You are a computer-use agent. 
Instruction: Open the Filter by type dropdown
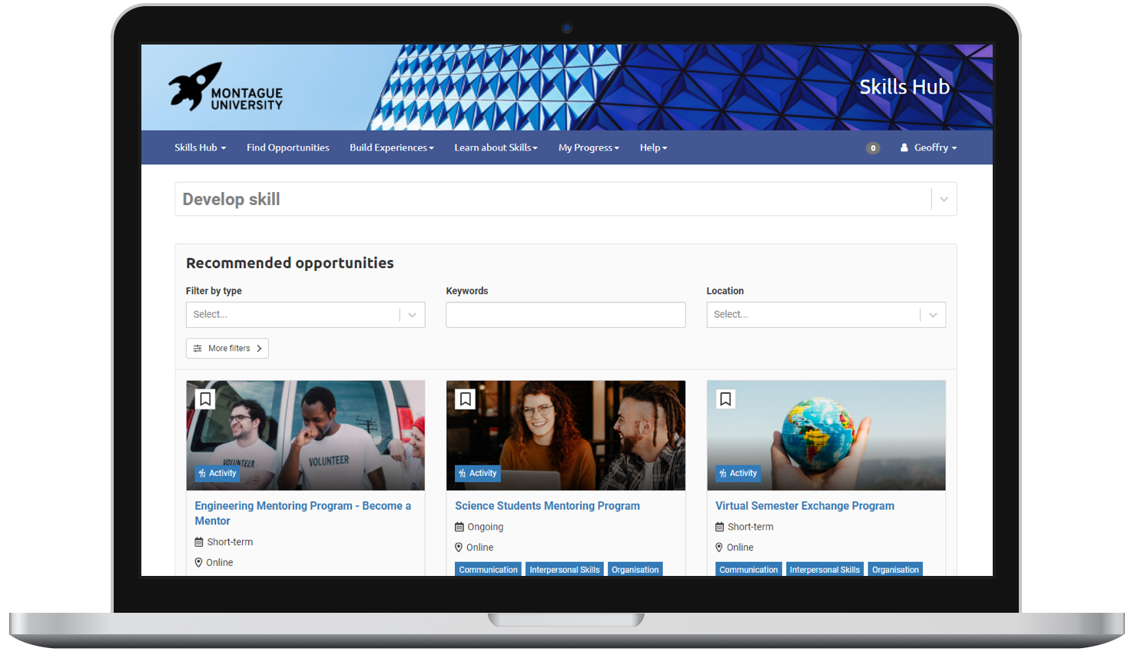(305, 315)
